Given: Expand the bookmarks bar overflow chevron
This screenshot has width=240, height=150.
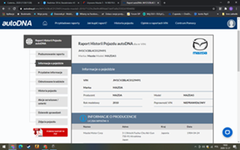Looking at the screenshot, I should pos(218,14).
